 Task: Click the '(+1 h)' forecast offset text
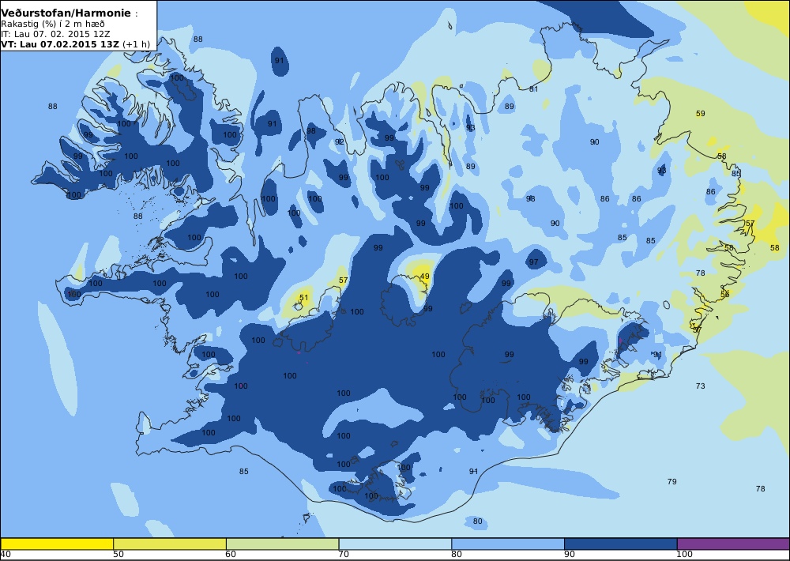tap(136, 43)
